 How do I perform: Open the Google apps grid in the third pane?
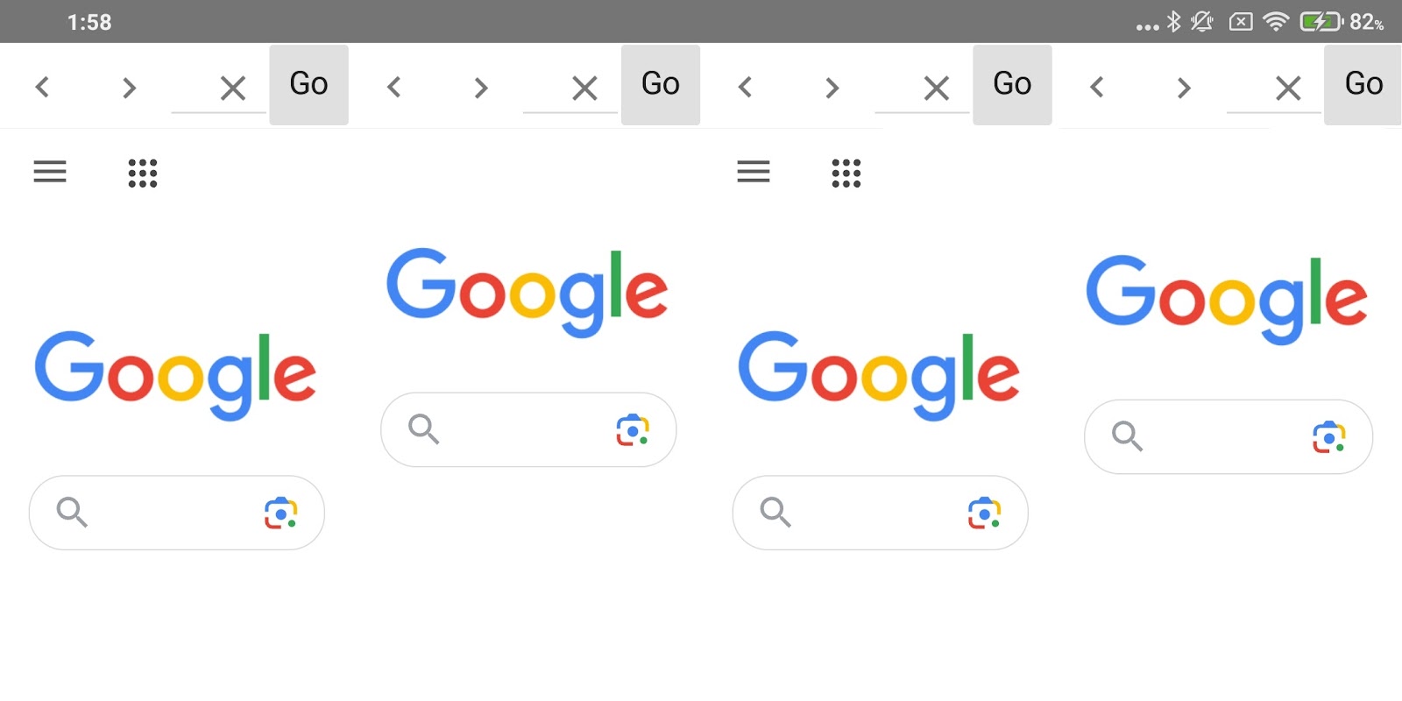coord(846,173)
